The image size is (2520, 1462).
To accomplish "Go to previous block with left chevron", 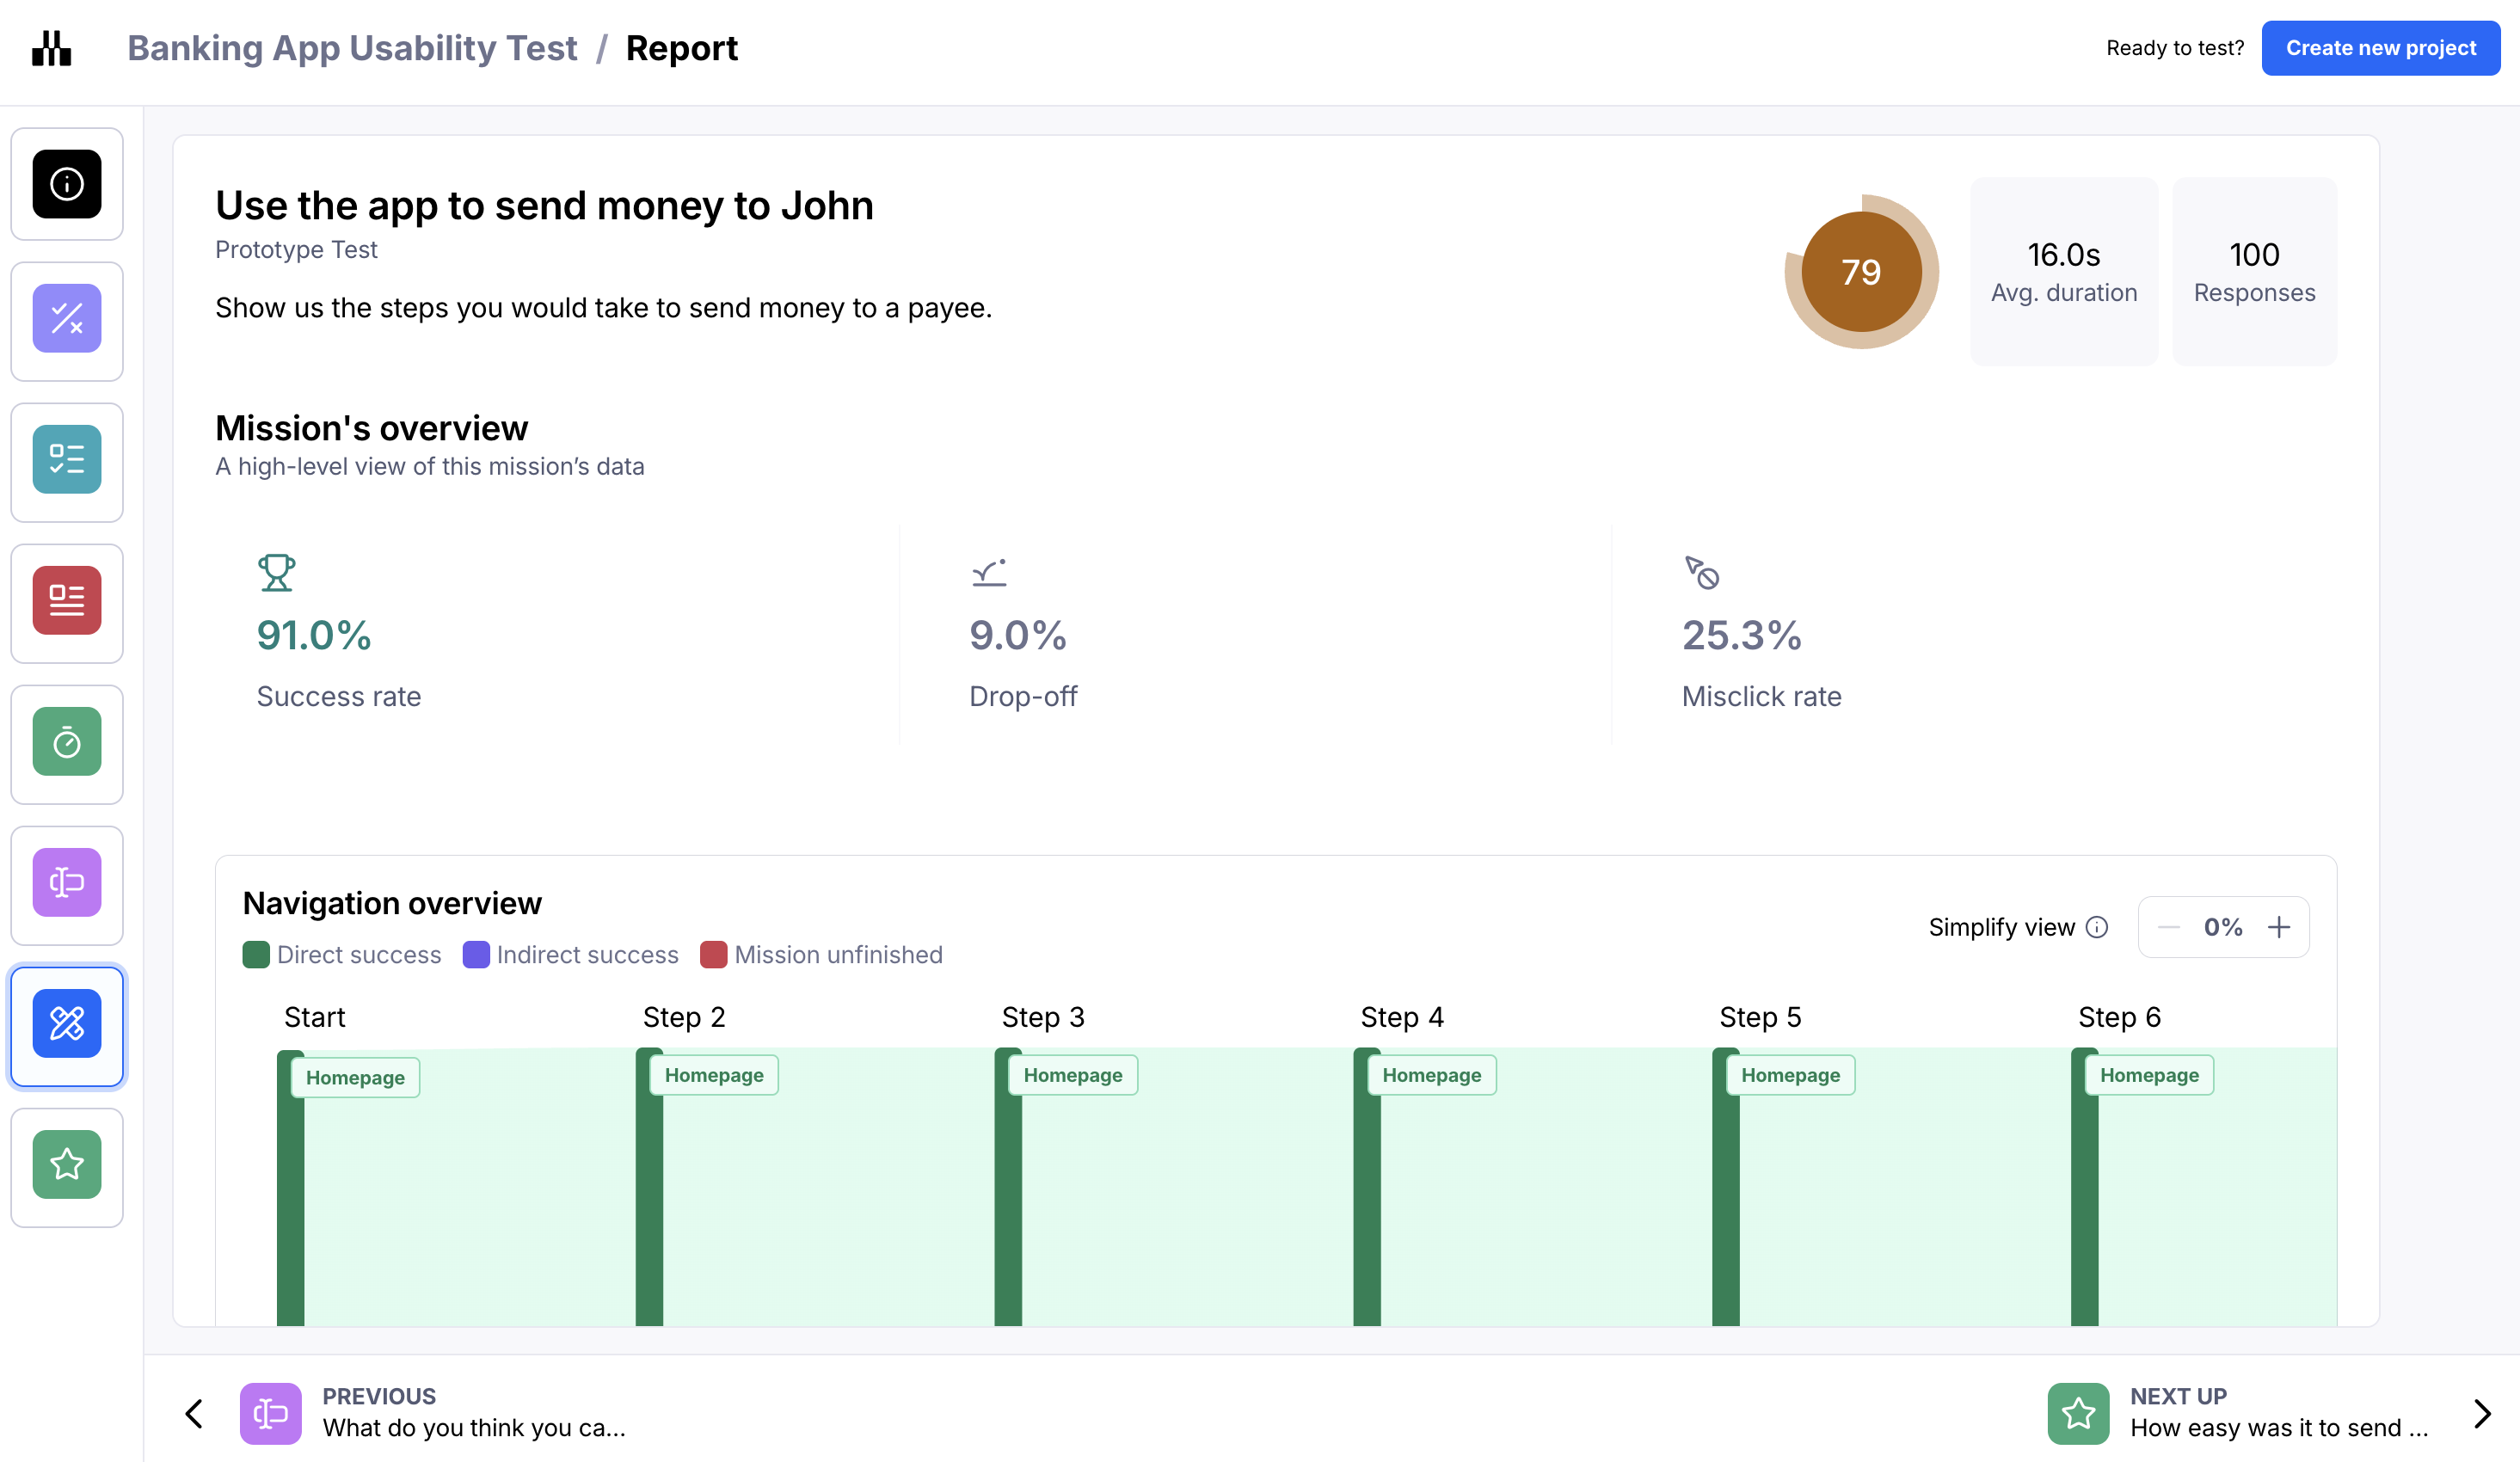I will click(x=195, y=1414).
